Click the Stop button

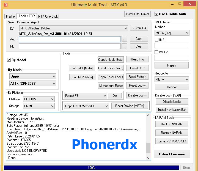pyautogui.click(x=186, y=168)
